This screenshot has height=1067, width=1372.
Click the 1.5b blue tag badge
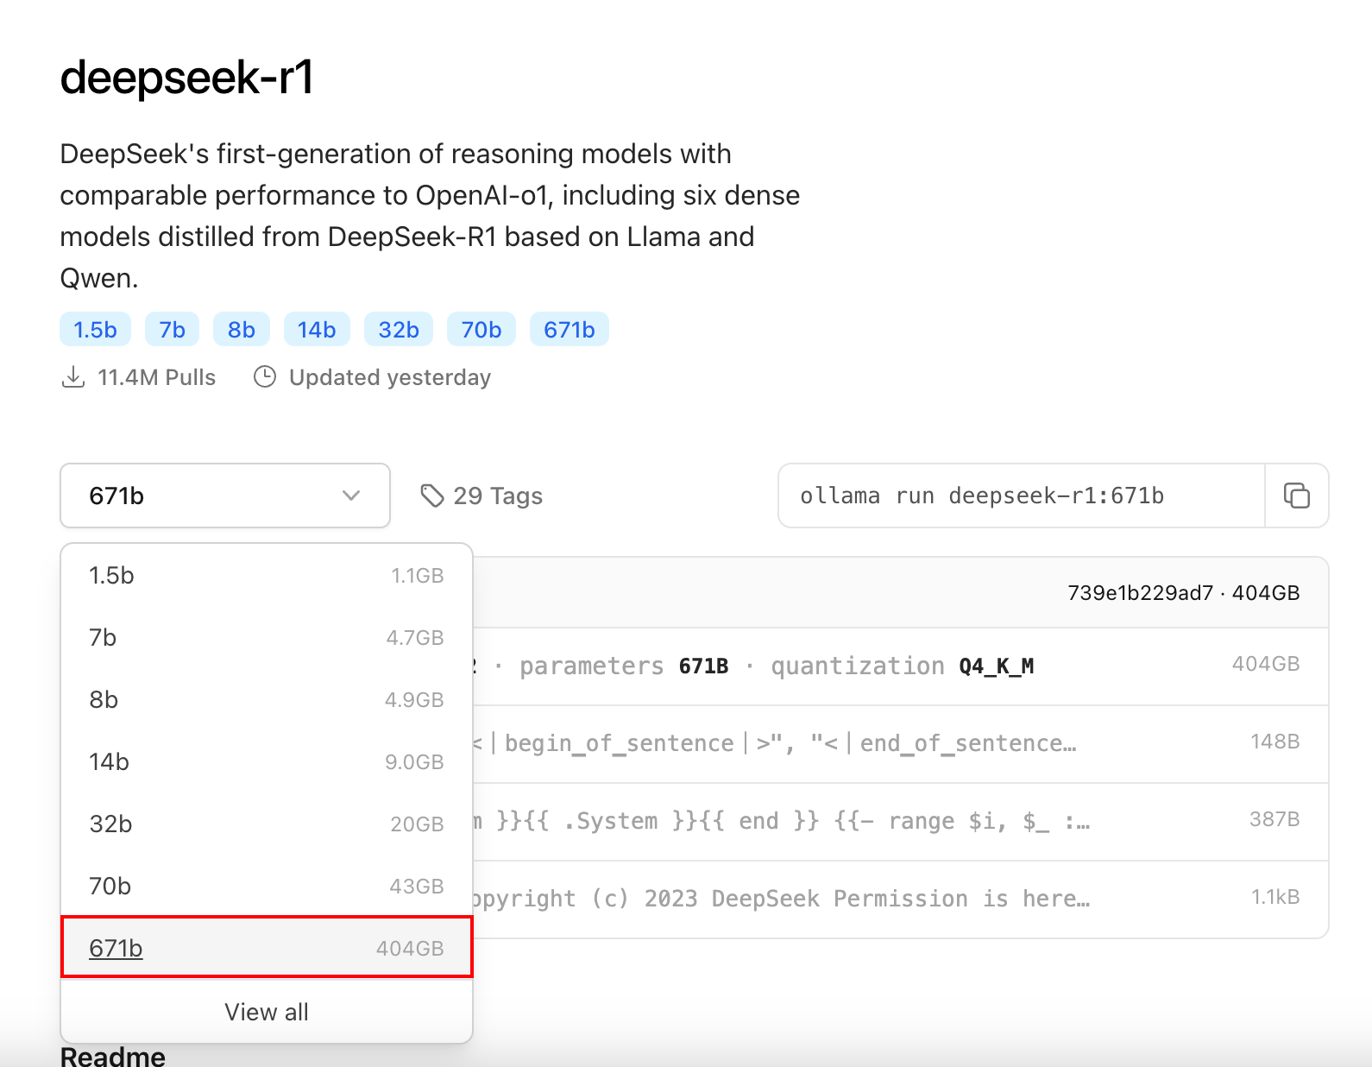(x=95, y=330)
